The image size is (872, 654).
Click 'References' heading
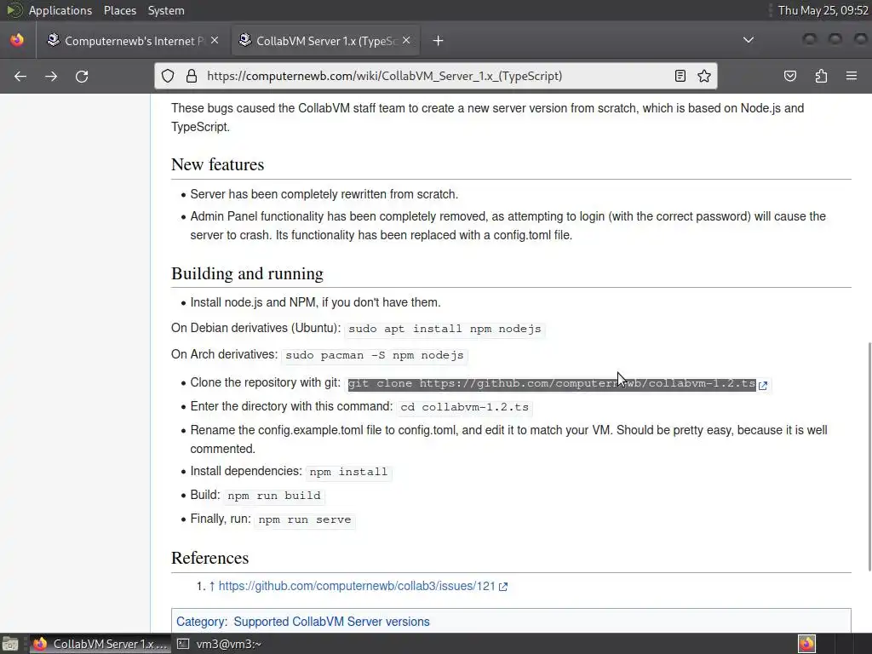tap(209, 558)
